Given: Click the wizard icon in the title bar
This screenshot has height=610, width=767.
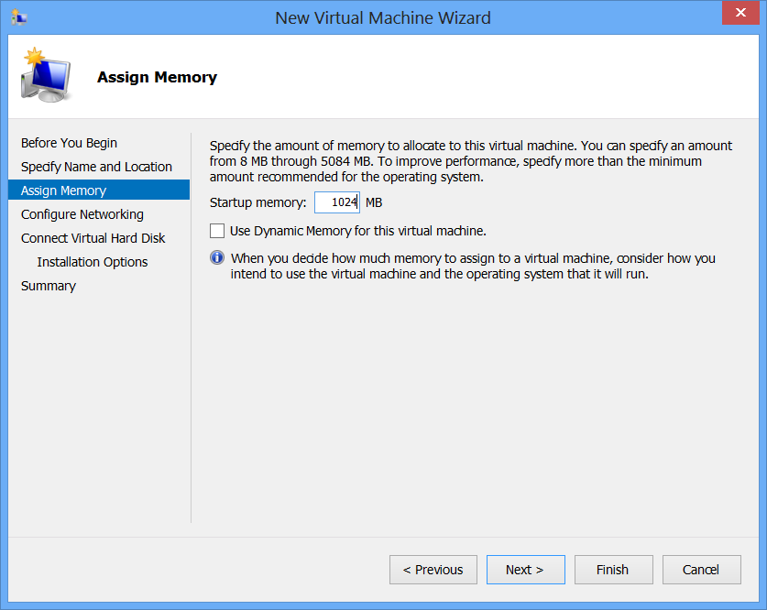Looking at the screenshot, I should [18, 17].
